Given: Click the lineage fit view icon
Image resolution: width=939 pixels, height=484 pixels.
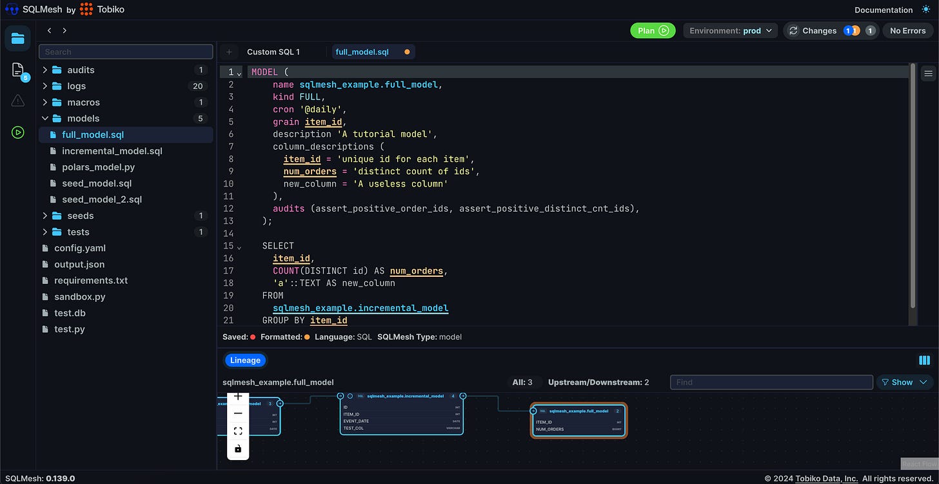Looking at the screenshot, I should tap(238, 431).
